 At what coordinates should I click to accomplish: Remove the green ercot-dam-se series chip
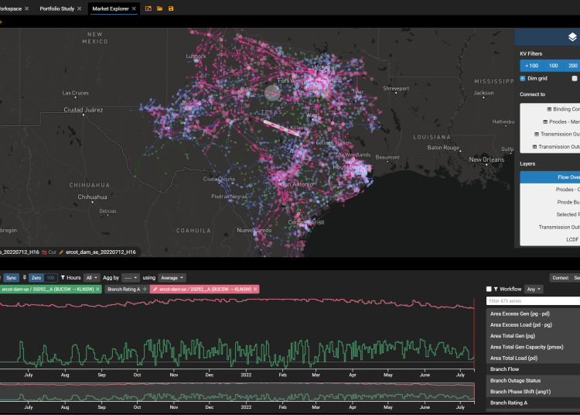point(97,289)
